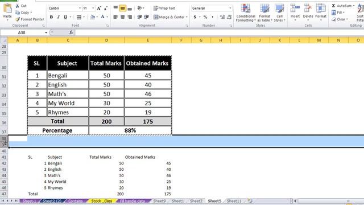Image resolution: width=364 pixels, height=205 pixels.
Task: Open the Fill menu
Action: pyautogui.click(x=338, y=13)
